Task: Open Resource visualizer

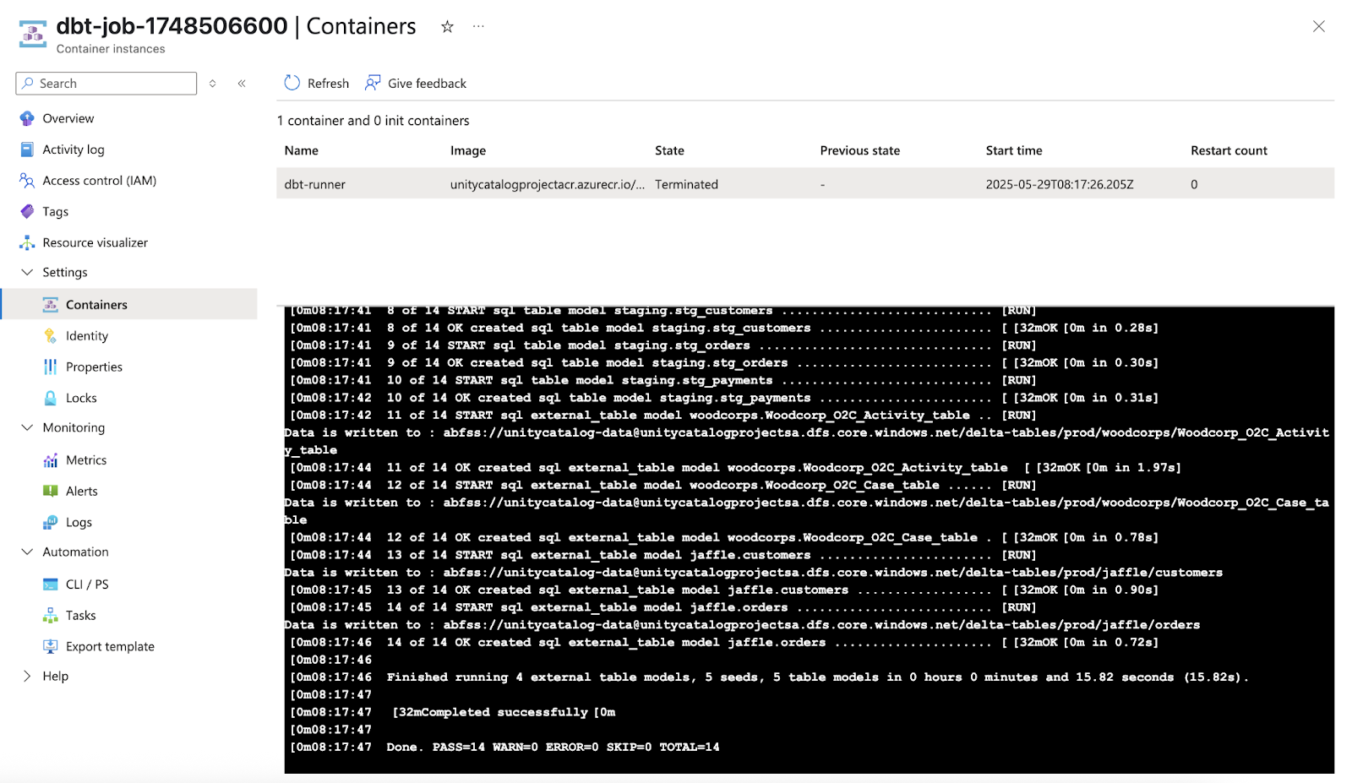Action: tap(95, 242)
